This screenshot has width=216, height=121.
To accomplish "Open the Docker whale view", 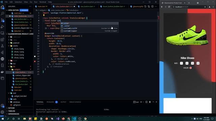I will [2, 72].
